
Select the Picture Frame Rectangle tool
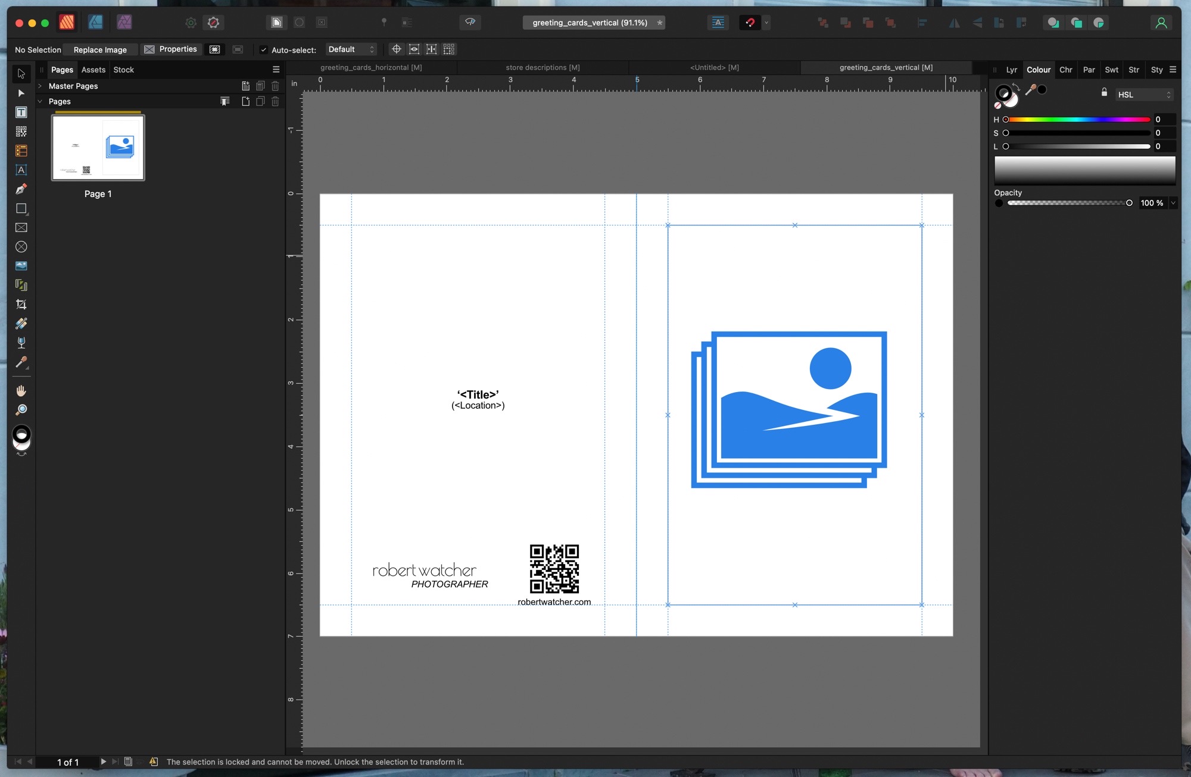tap(21, 228)
